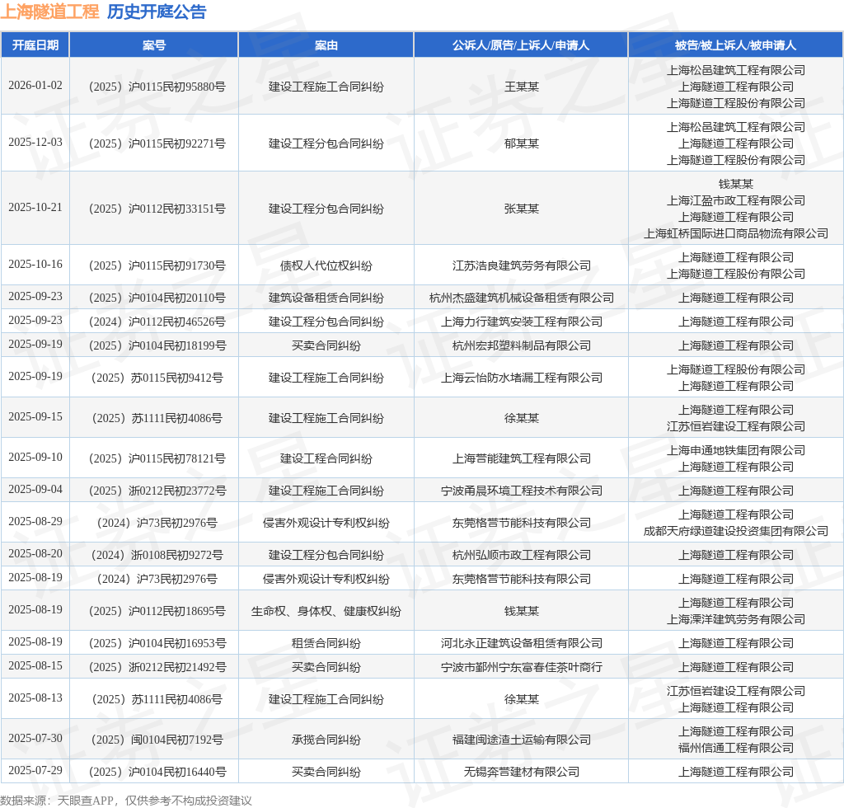This screenshot has height=808, width=844.
Task: Click defendant 上海申通地铁集团有限公司
Action: [x=736, y=450]
